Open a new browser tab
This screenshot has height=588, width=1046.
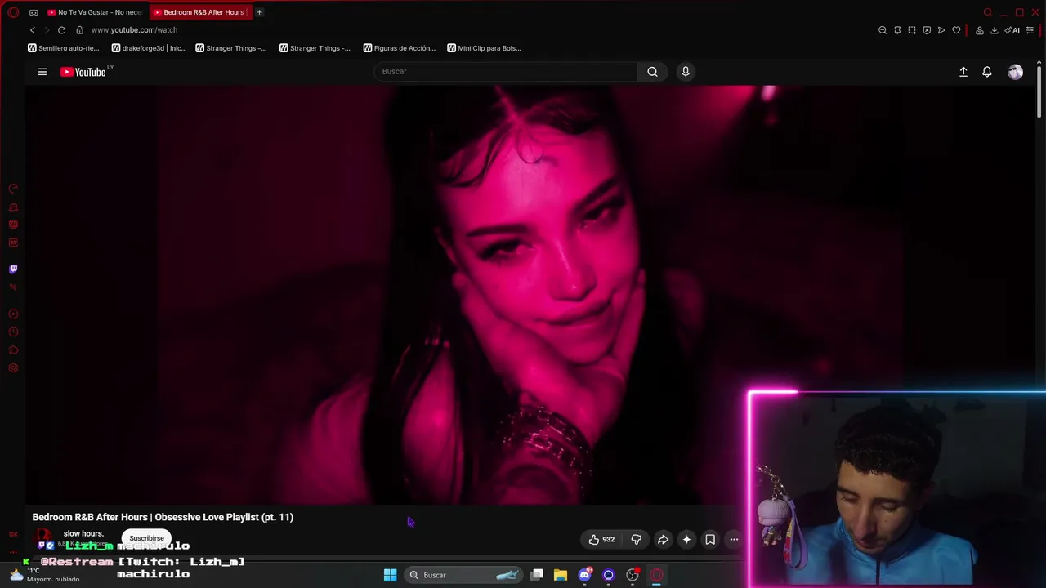coord(259,12)
